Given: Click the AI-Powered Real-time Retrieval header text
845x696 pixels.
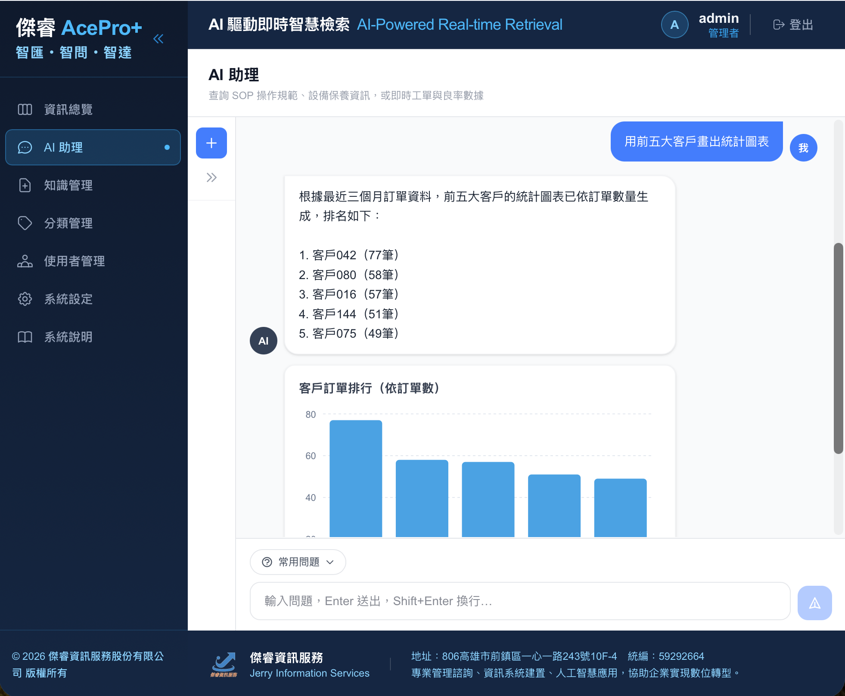Looking at the screenshot, I should click(x=460, y=25).
